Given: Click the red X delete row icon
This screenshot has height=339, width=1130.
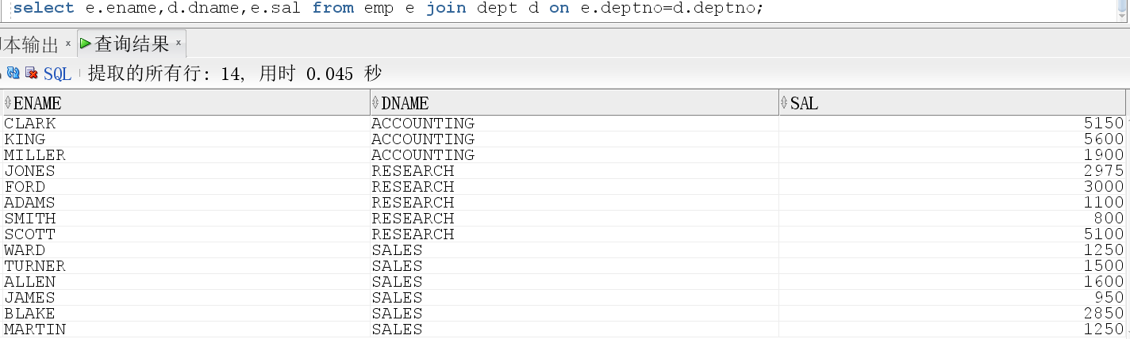Looking at the screenshot, I should pos(32,74).
